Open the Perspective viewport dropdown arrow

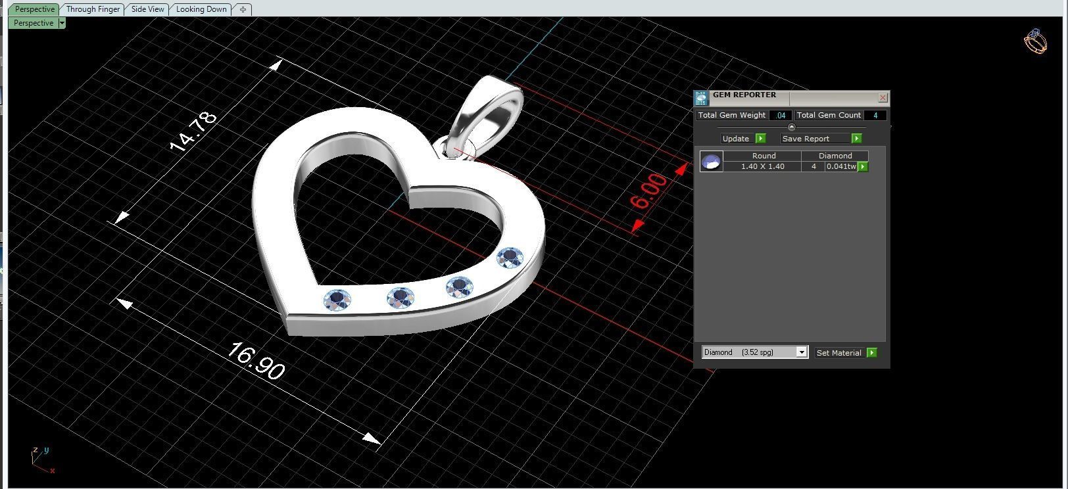point(62,23)
